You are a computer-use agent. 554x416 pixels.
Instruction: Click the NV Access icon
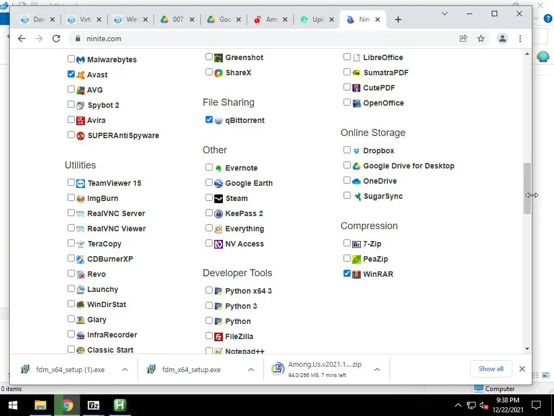219,244
